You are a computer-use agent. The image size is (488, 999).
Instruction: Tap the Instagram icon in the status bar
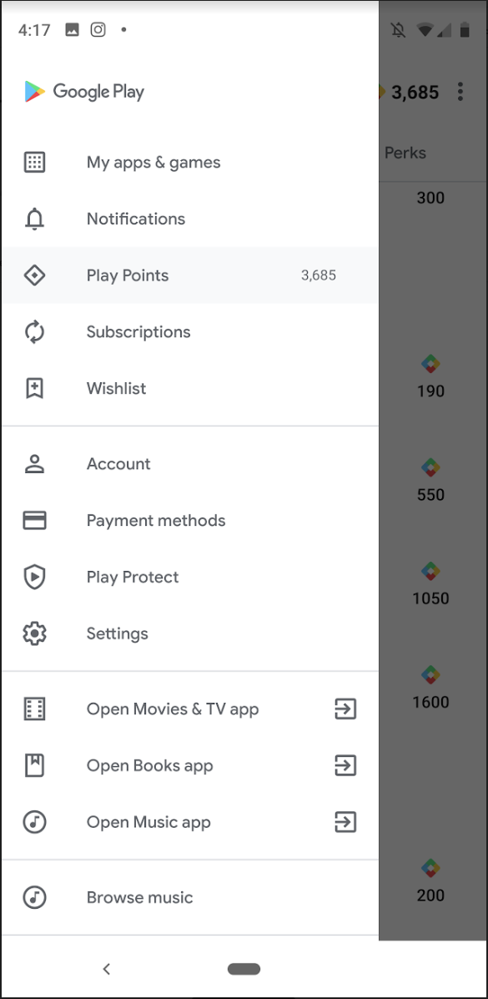click(98, 29)
